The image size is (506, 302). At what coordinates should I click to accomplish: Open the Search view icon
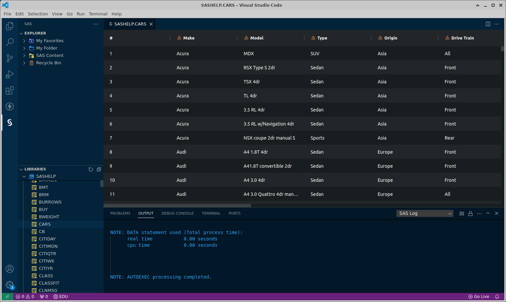(x=10, y=42)
